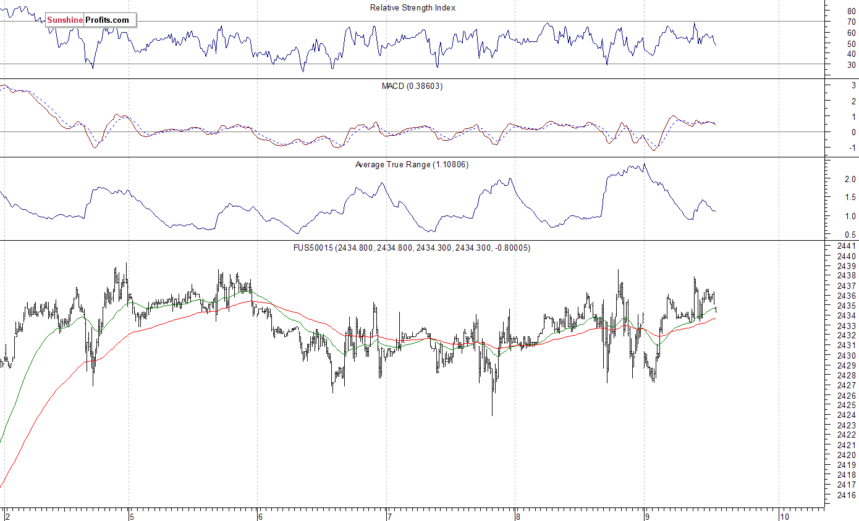Click the price axis label 2424
859x521 pixels.
pyautogui.click(x=847, y=415)
